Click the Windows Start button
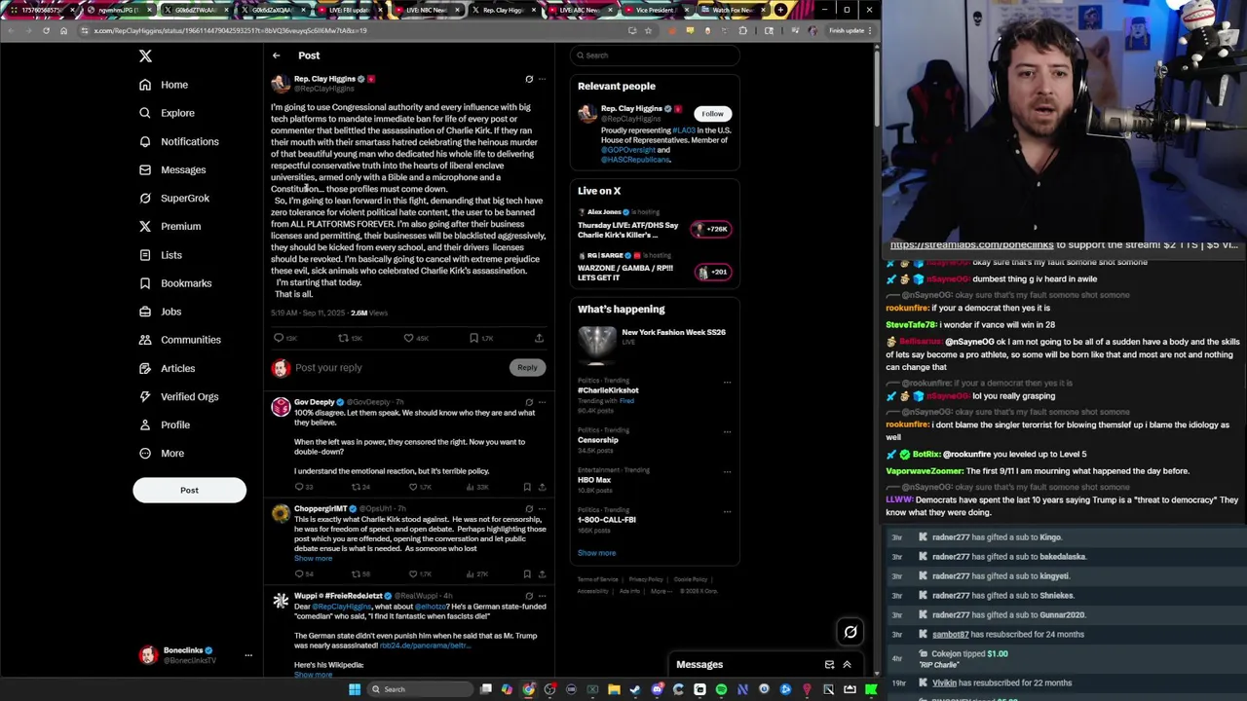Screen dimensions: 1247x701 click(355, 689)
